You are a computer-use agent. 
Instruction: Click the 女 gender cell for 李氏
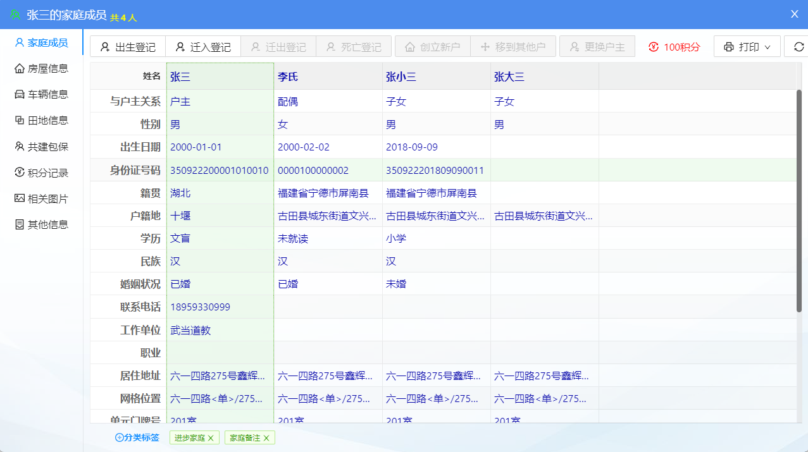328,125
